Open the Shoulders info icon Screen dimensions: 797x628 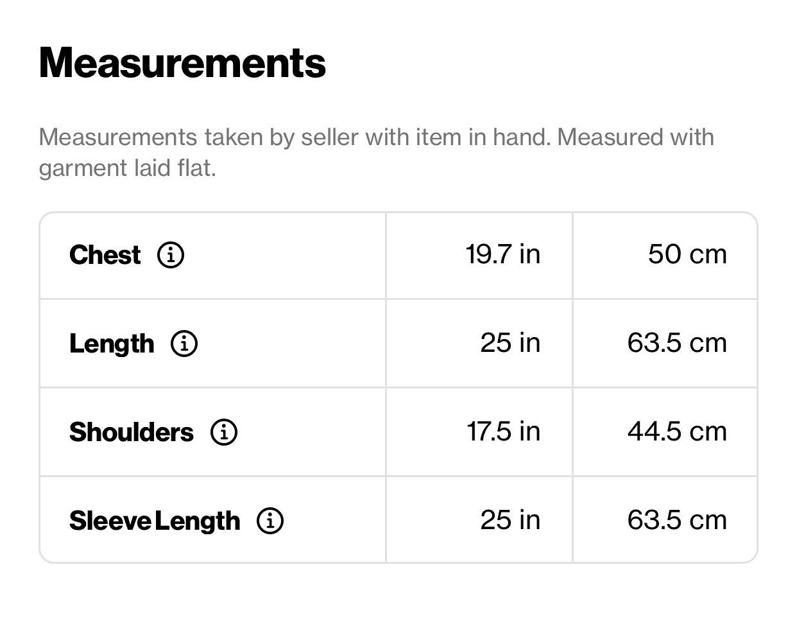coord(224,432)
